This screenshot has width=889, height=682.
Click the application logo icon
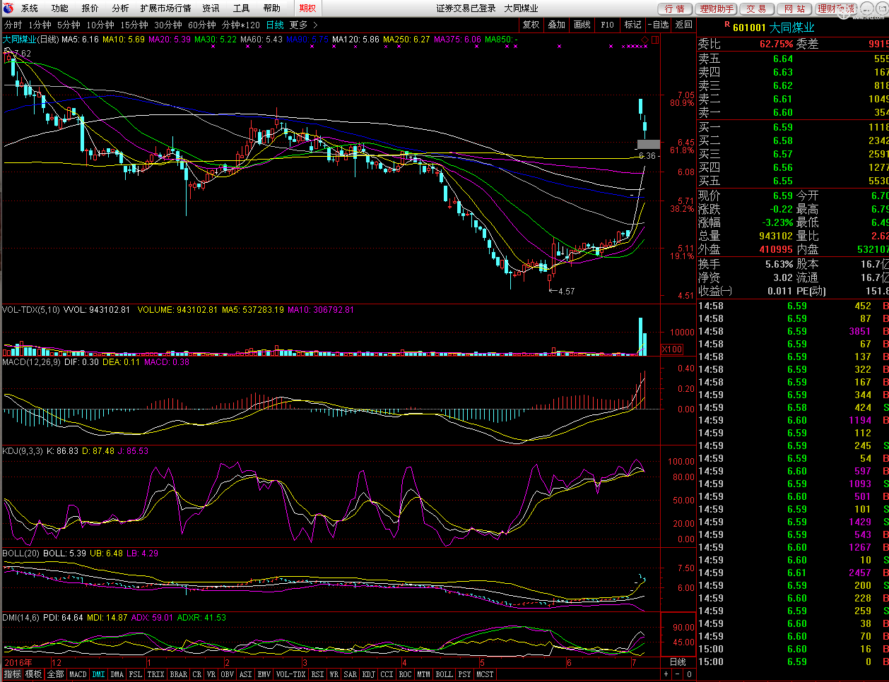(8, 8)
